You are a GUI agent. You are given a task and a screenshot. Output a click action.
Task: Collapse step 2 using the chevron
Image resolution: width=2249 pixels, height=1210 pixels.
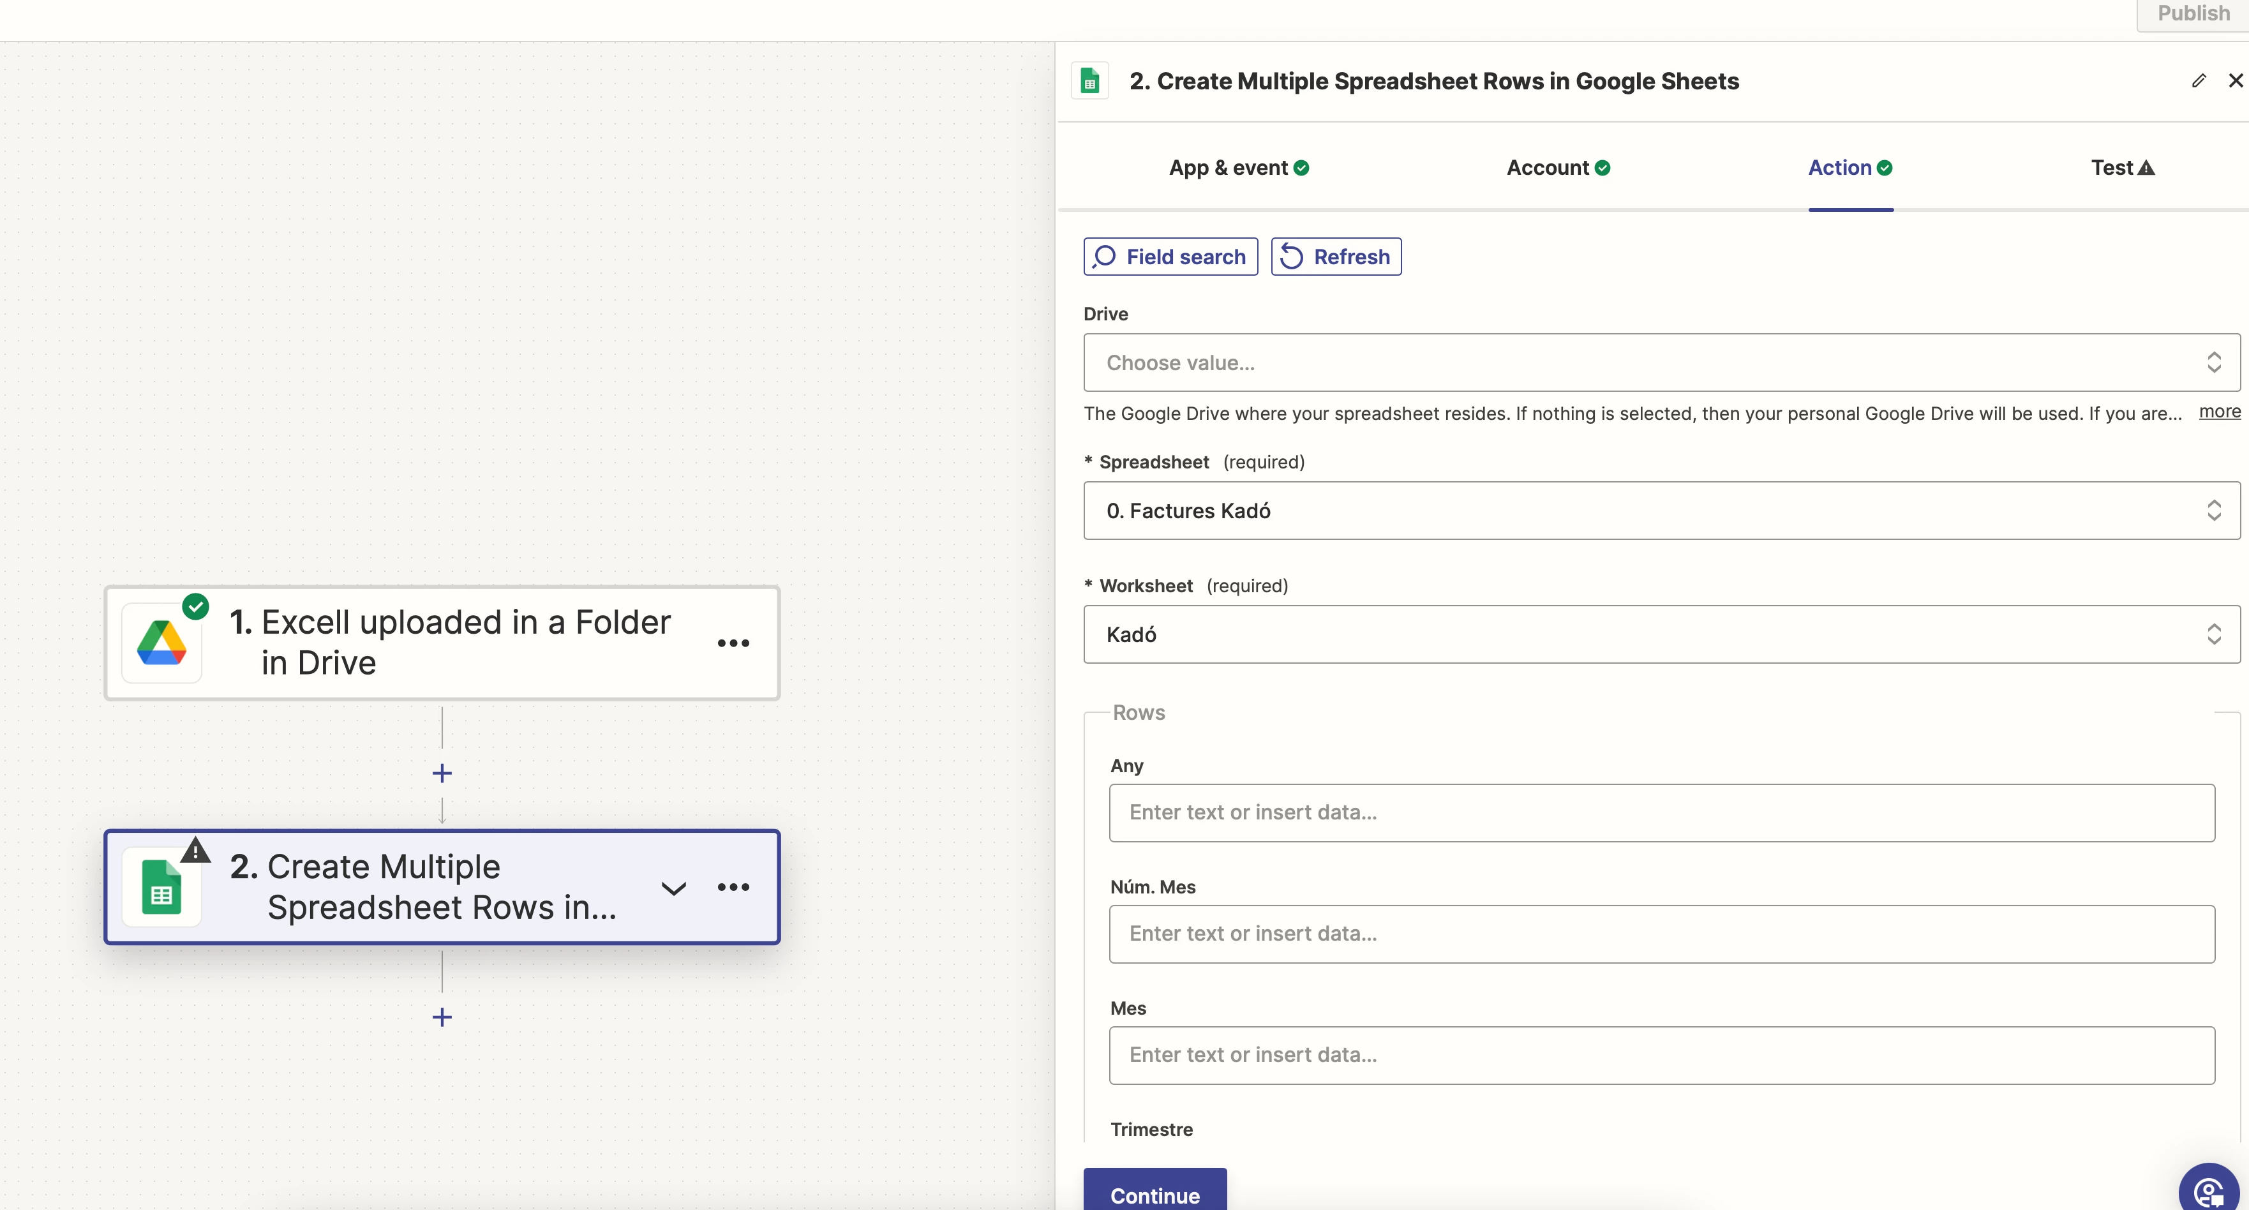tap(673, 889)
